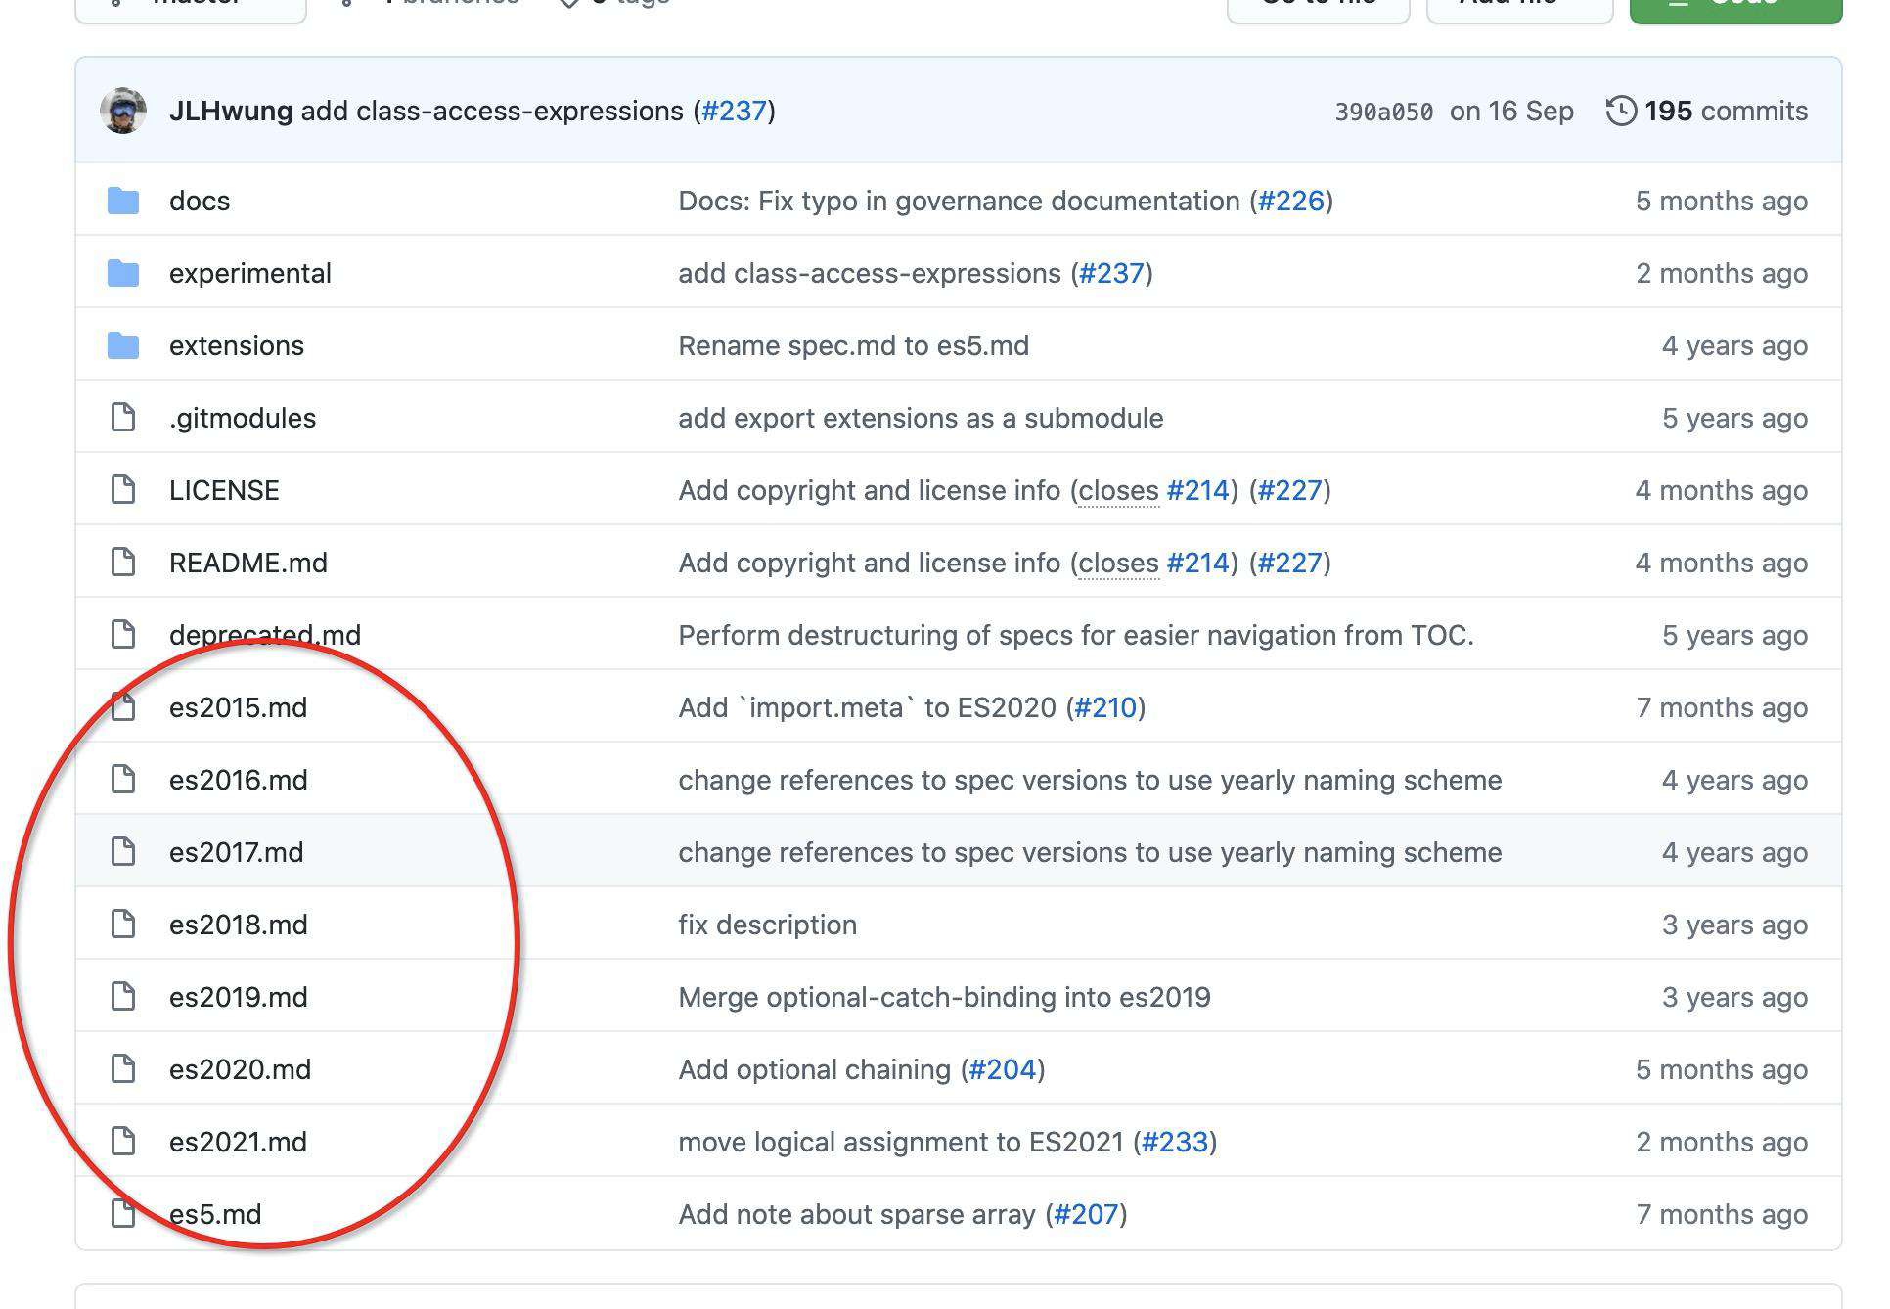Open es2016.md commit 'change references to spec versions'
1890x1309 pixels.
1091,780
